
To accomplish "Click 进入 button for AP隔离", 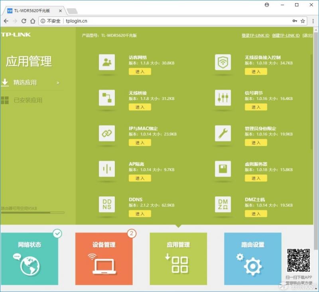I will point(140,178).
